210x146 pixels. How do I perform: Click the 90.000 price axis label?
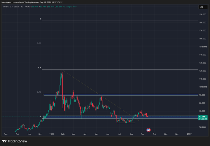(x=203, y=95)
